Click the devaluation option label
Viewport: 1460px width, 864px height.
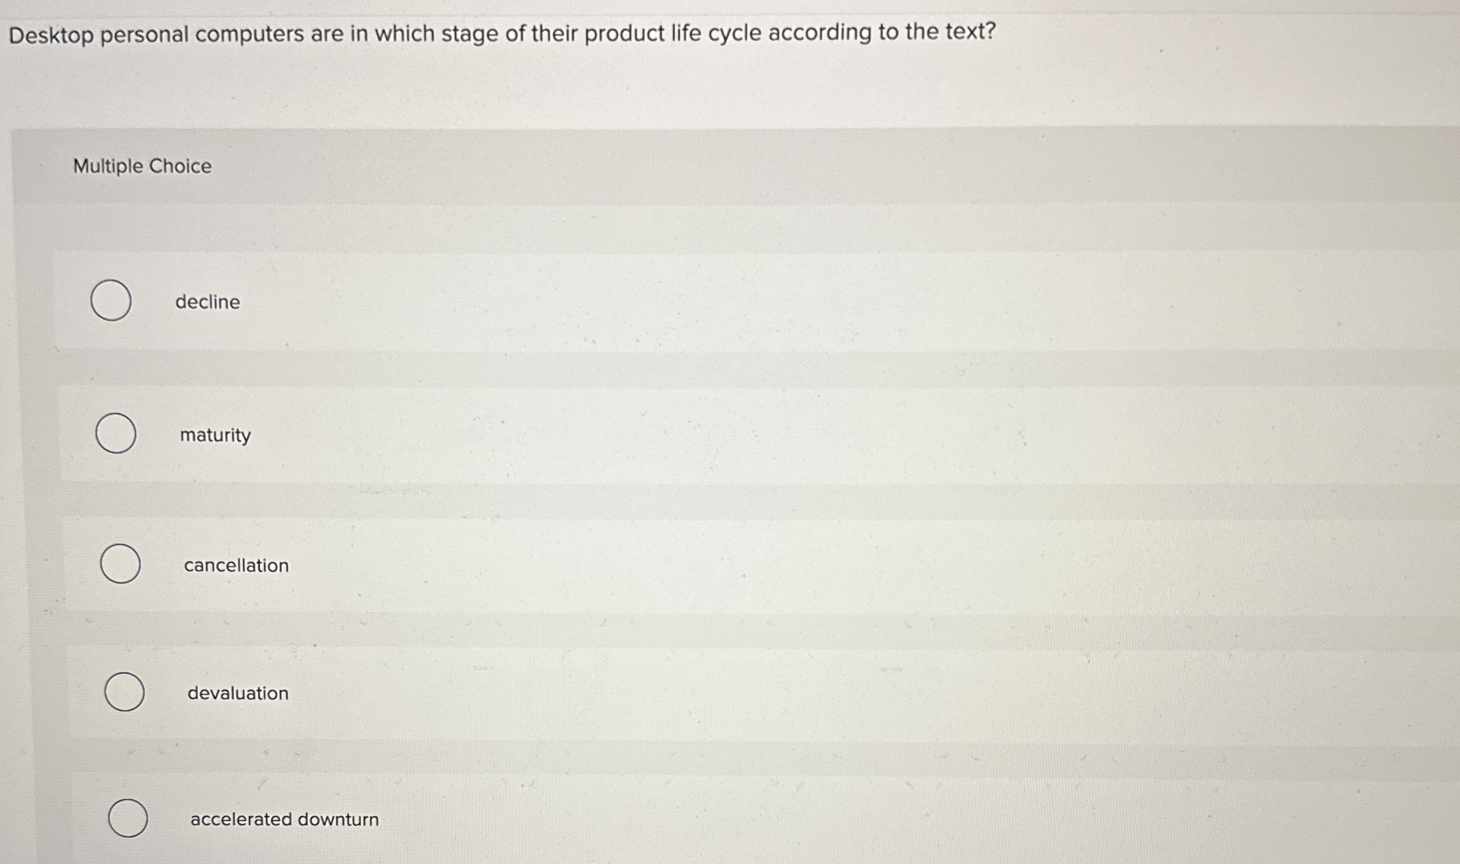pos(237,693)
